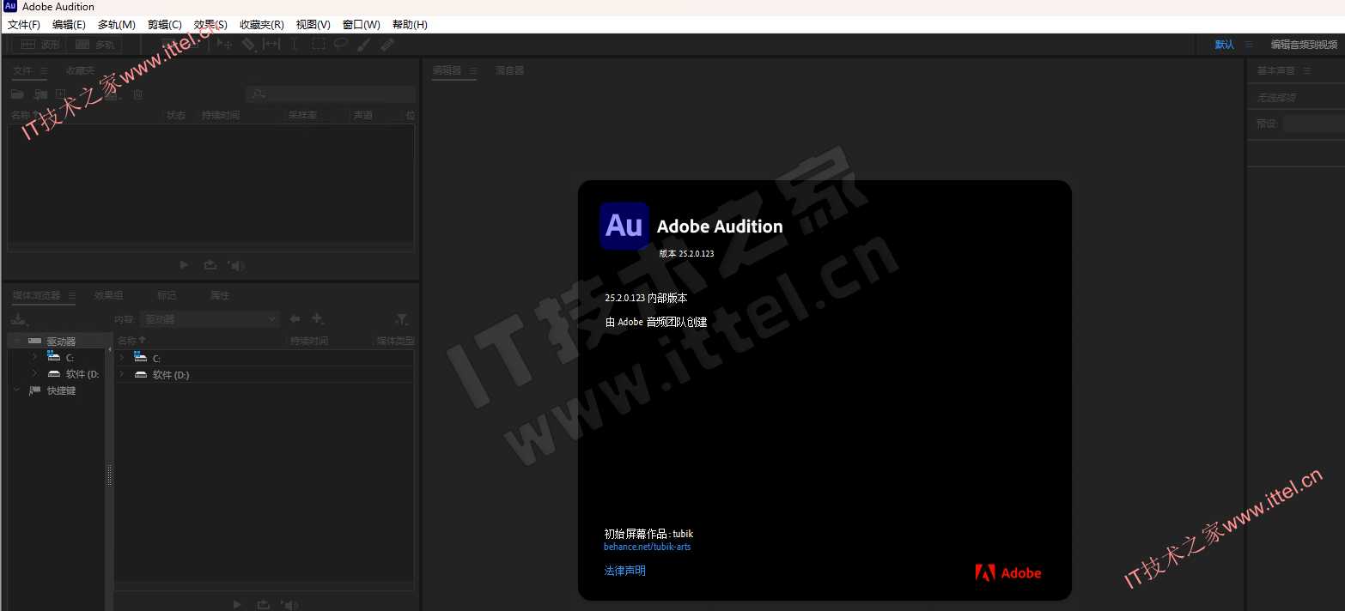Switch to the 编辑器 tab

(447, 70)
